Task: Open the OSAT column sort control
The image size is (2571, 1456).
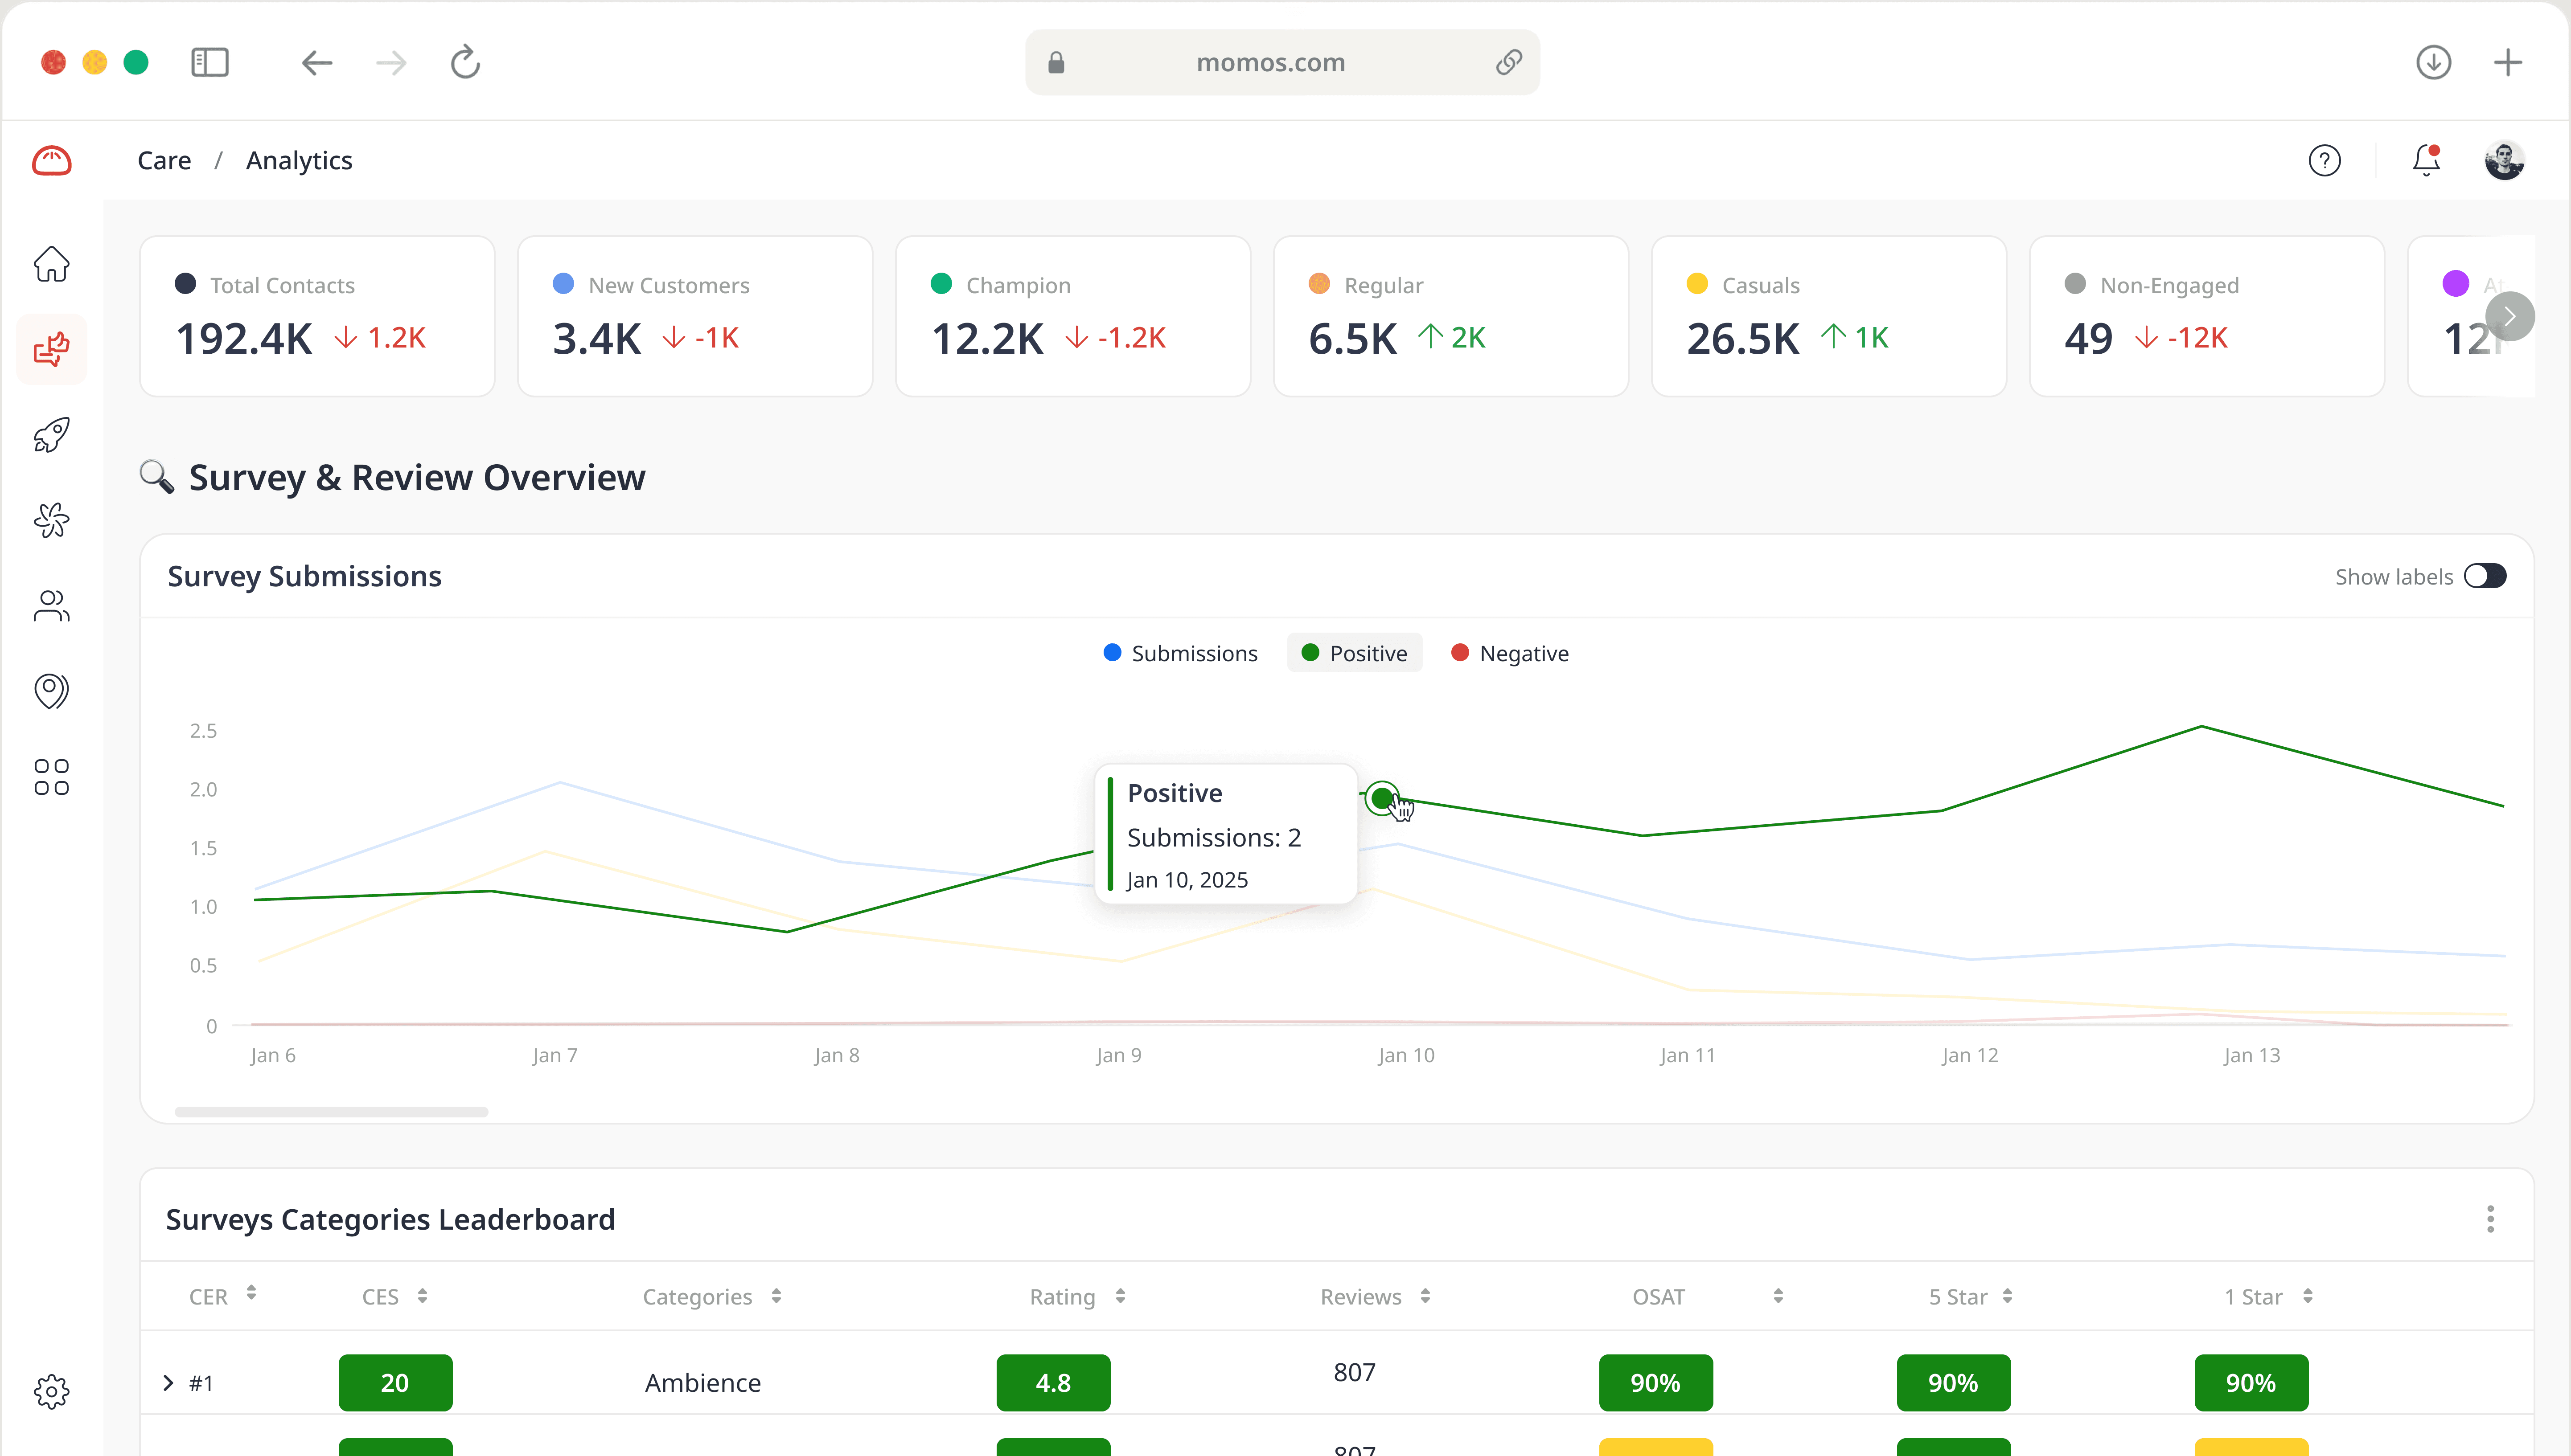Action: pos(1778,1296)
